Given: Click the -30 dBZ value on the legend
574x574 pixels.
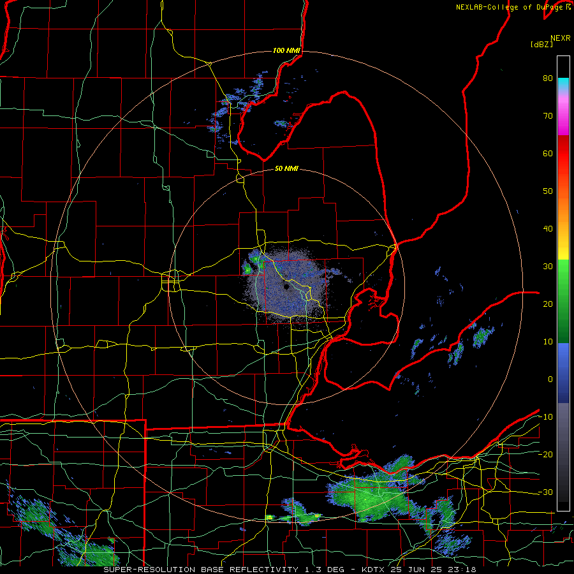Looking at the screenshot, I should pyautogui.click(x=545, y=492).
